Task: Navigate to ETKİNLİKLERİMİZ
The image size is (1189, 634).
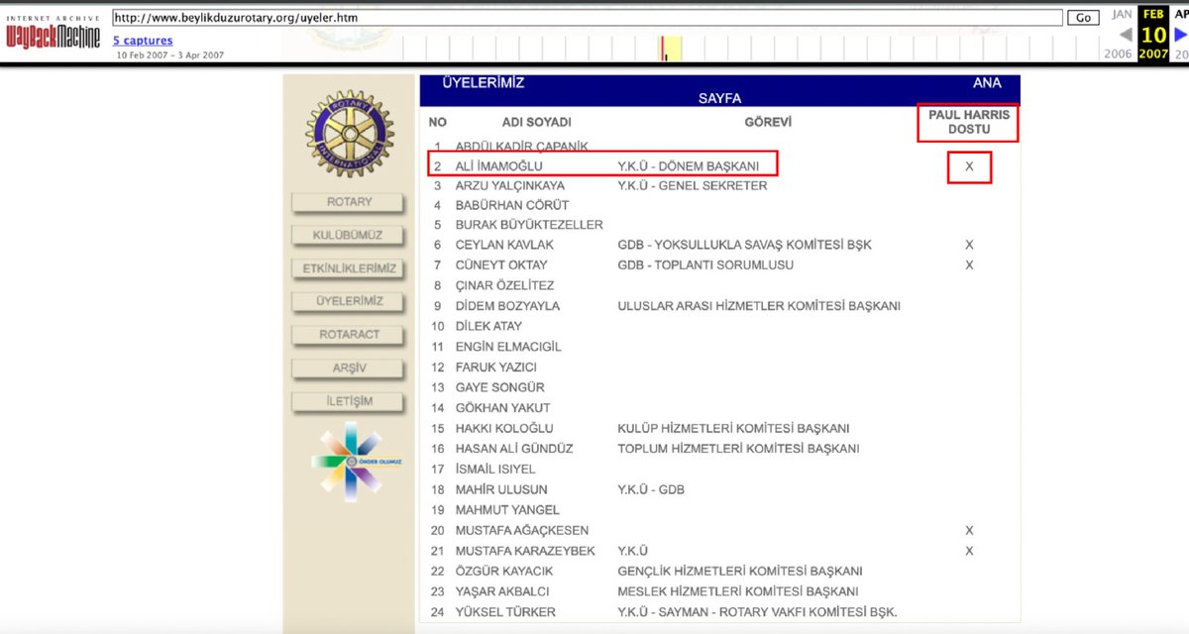Action: coord(346,268)
